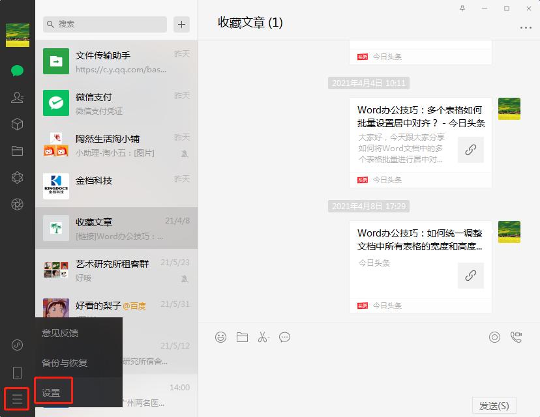Open Moments via the aperture sidebar icon
This screenshot has height=417, width=540.
[16, 204]
